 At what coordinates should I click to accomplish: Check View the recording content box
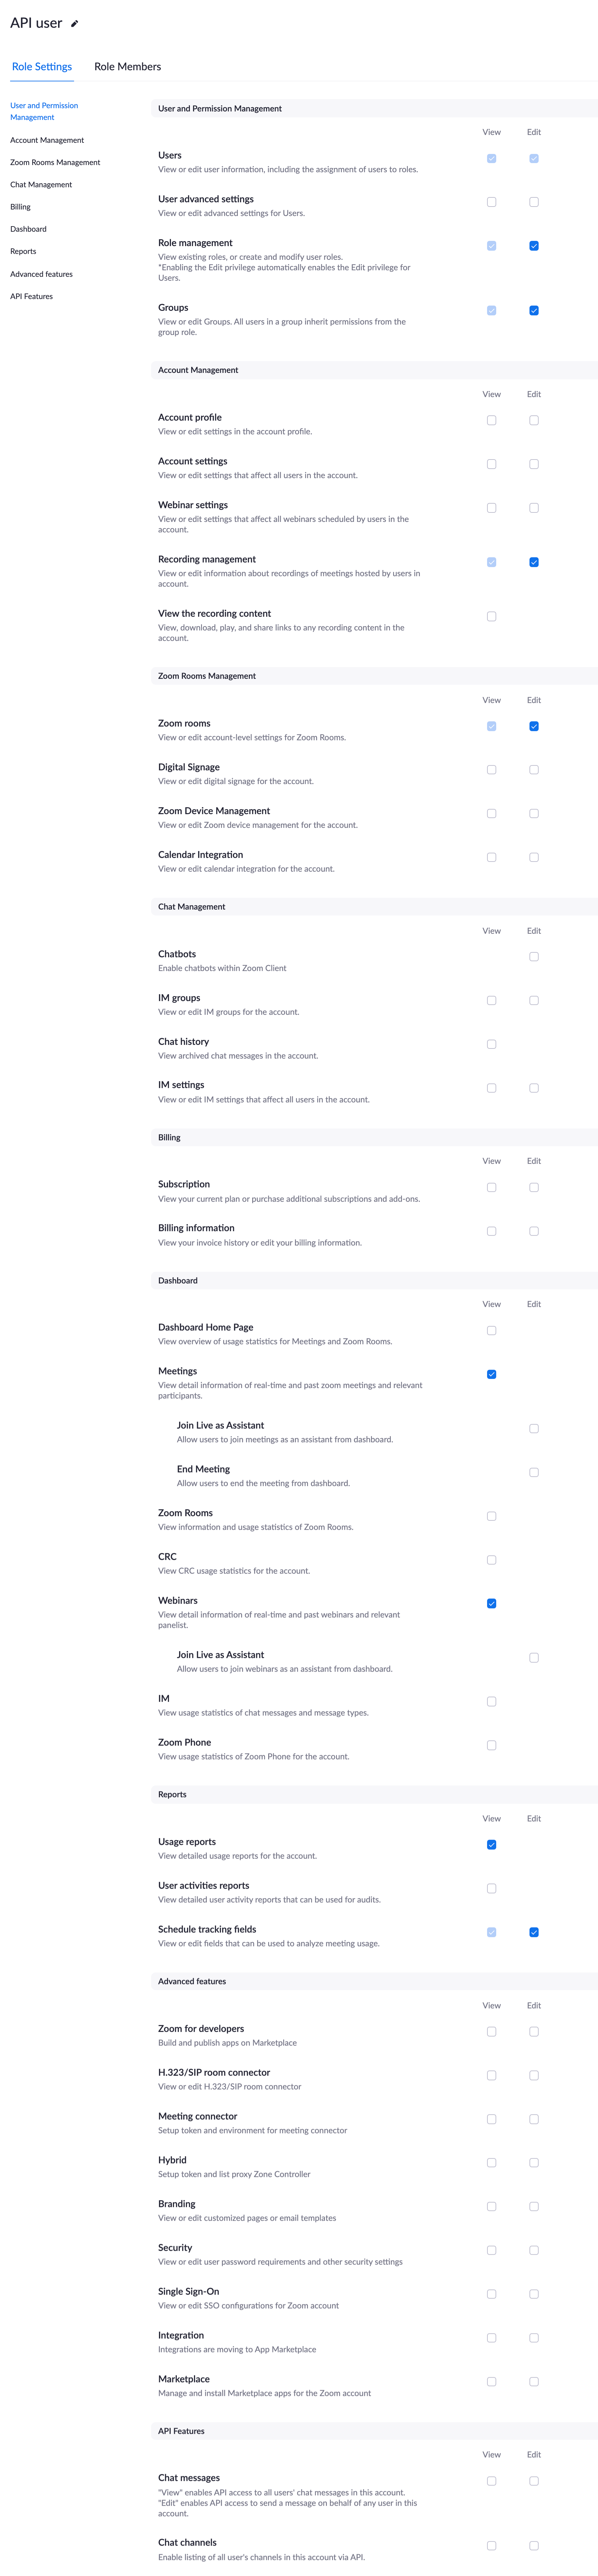[x=491, y=617]
